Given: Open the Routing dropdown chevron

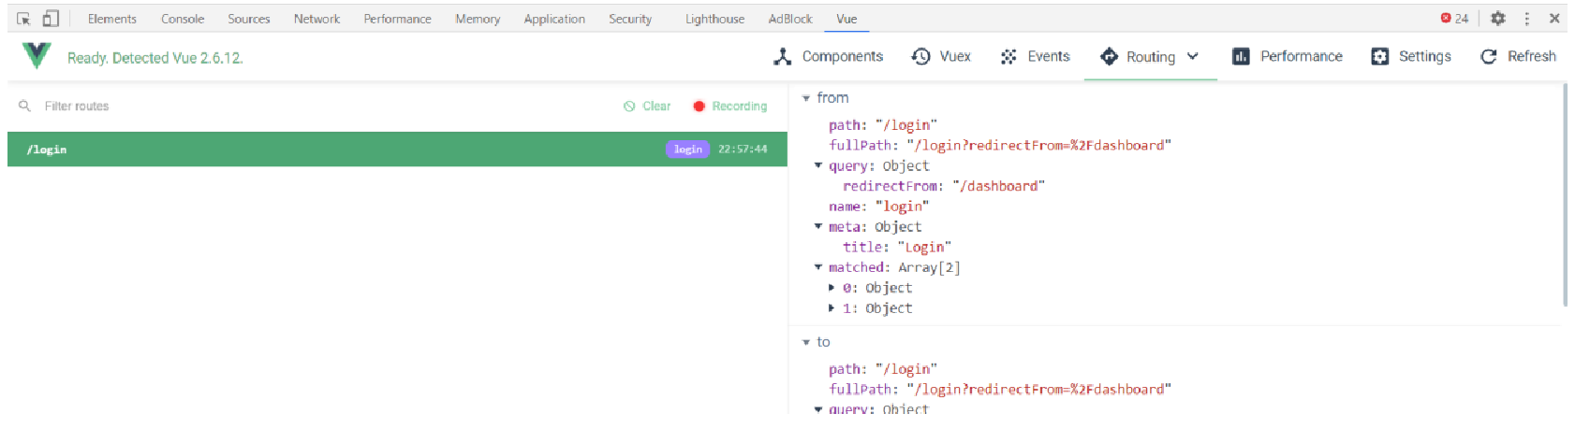Looking at the screenshot, I should tap(1193, 56).
